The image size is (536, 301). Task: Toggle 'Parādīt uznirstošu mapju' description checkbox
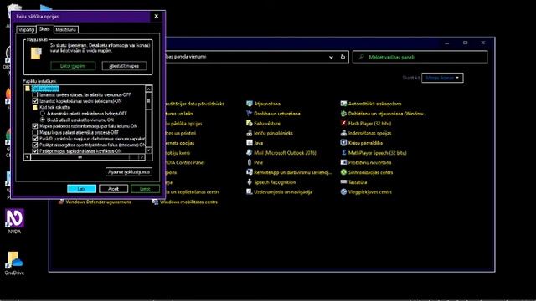tap(35, 139)
